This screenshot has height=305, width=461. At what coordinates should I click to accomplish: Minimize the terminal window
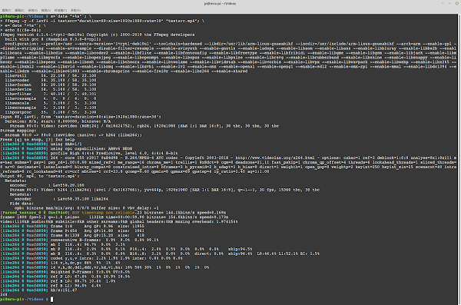coord(443,3)
